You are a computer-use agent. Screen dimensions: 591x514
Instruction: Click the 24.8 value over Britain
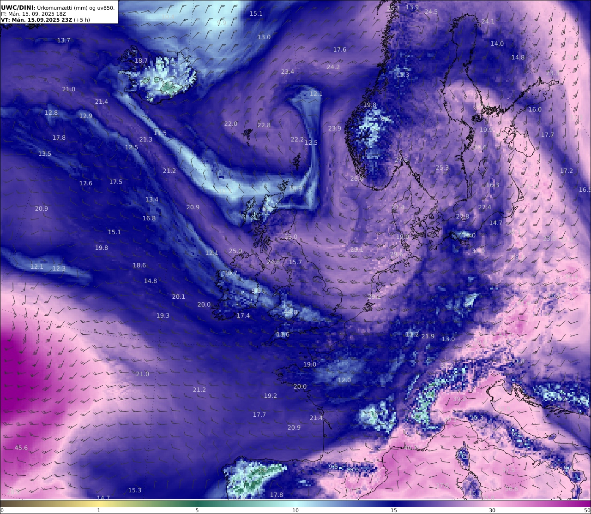[273, 262]
